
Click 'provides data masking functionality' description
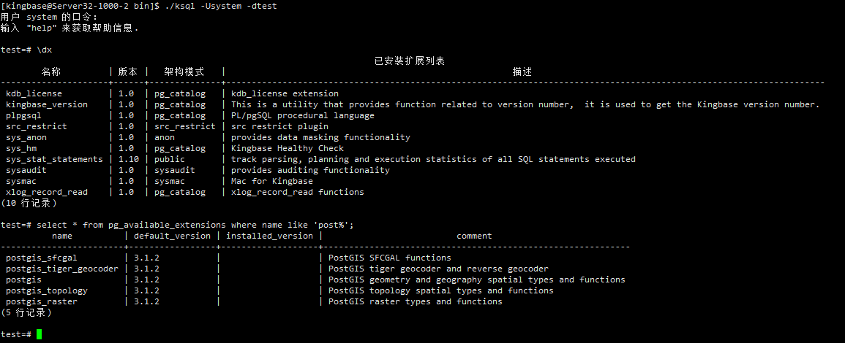pyautogui.click(x=320, y=137)
